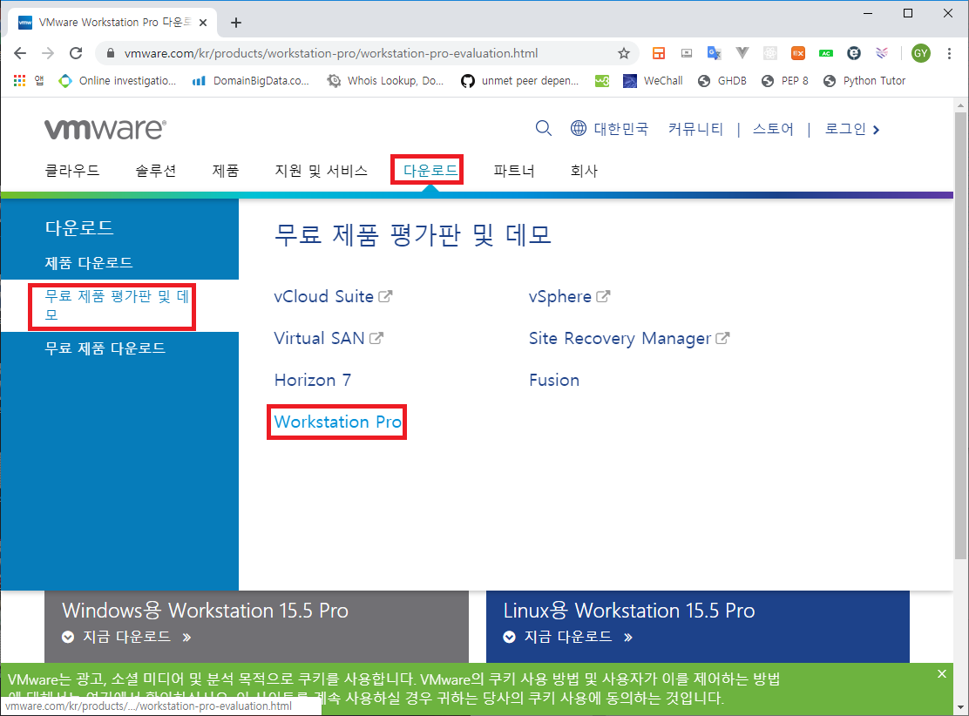969x716 pixels.
Task: Open Whois Lookup bookmark
Action: (x=386, y=80)
